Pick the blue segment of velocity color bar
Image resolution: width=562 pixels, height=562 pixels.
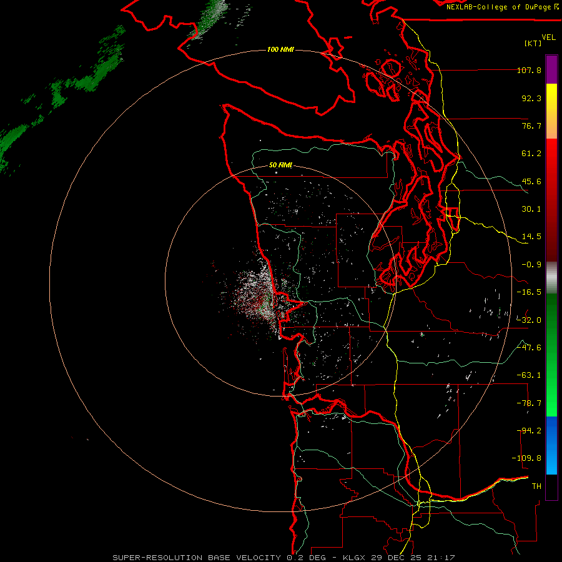click(x=551, y=445)
